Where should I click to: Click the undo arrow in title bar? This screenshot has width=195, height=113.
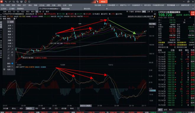[x=6, y=1]
